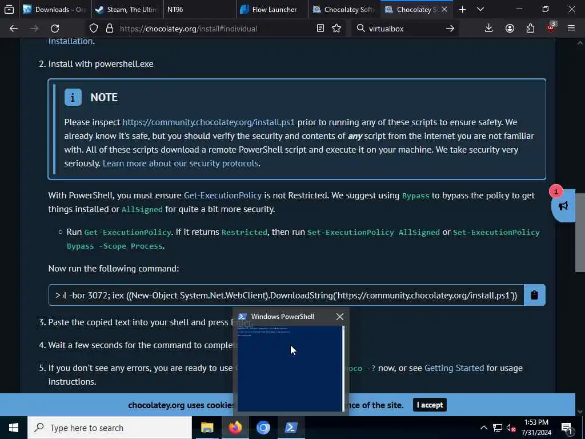Click the Installation link at top

point(70,41)
